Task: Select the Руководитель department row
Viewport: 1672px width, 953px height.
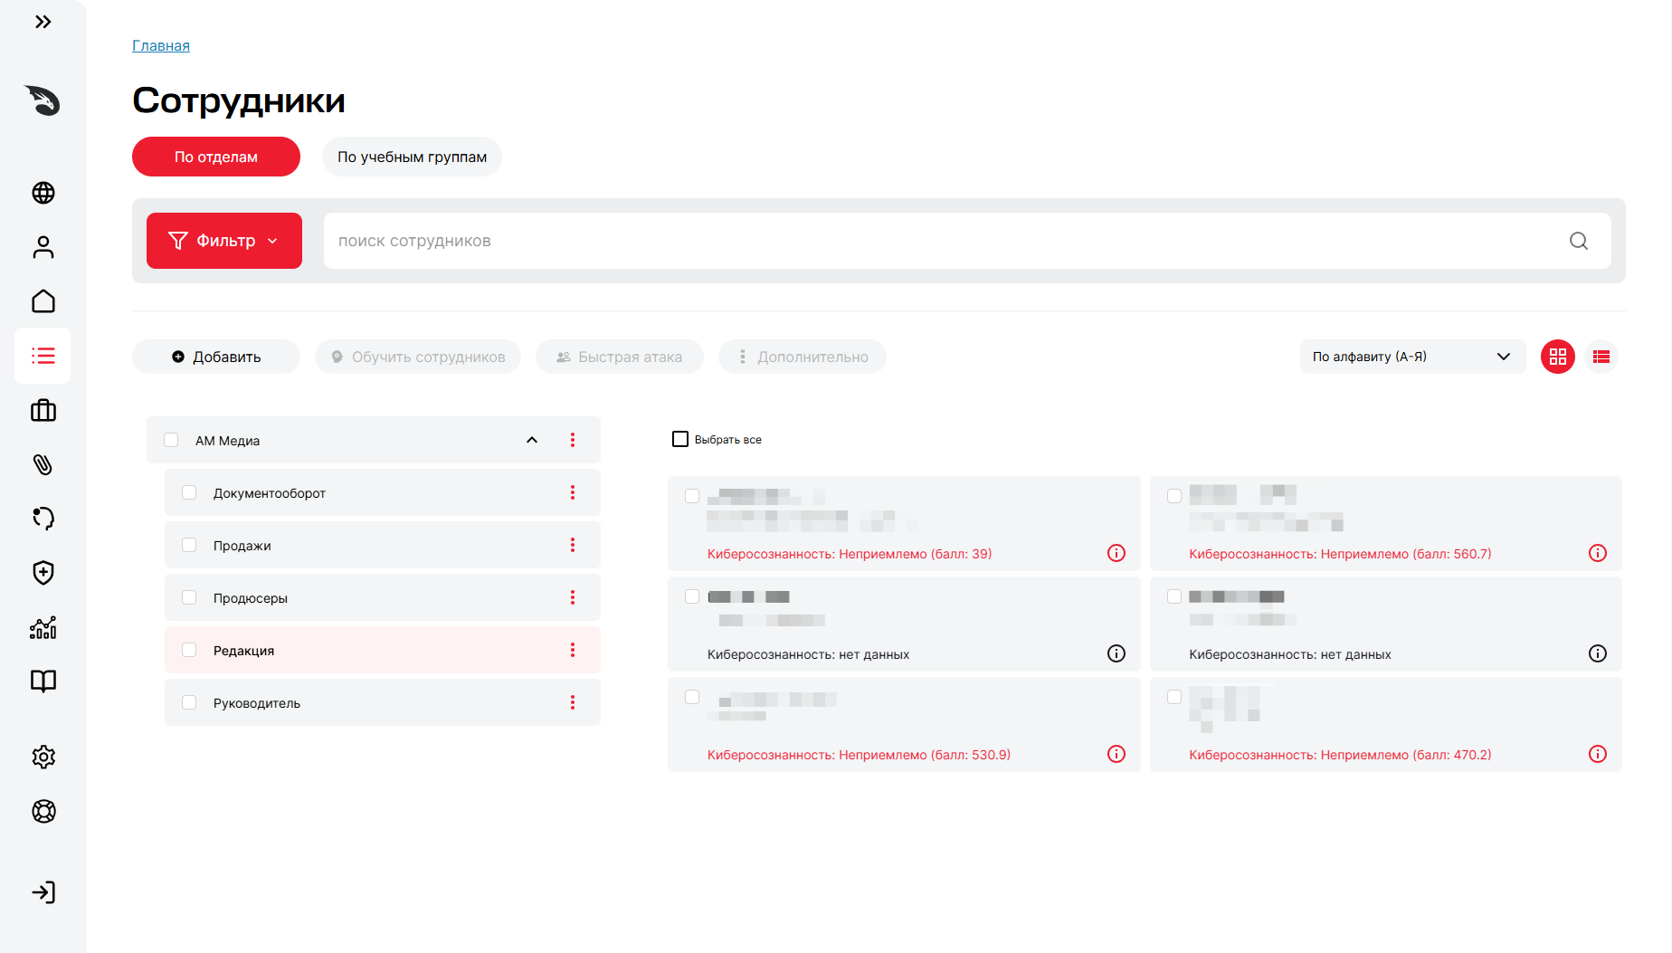Action: pyautogui.click(x=383, y=702)
